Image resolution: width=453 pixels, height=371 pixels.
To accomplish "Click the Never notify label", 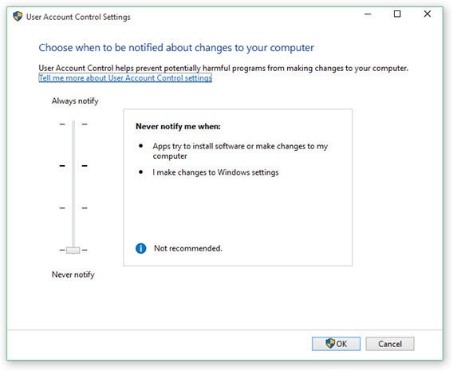I will [73, 274].
